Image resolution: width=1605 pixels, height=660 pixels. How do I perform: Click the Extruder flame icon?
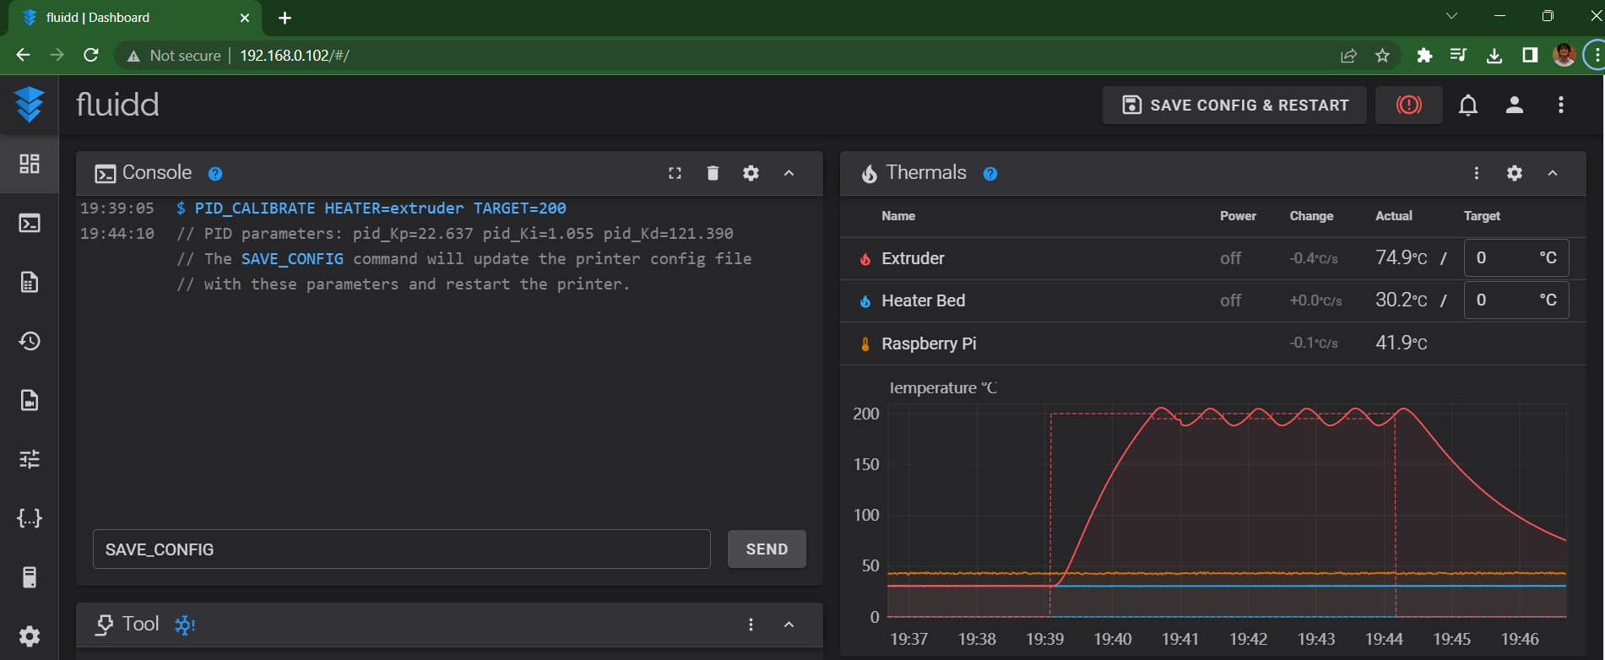pyautogui.click(x=865, y=259)
